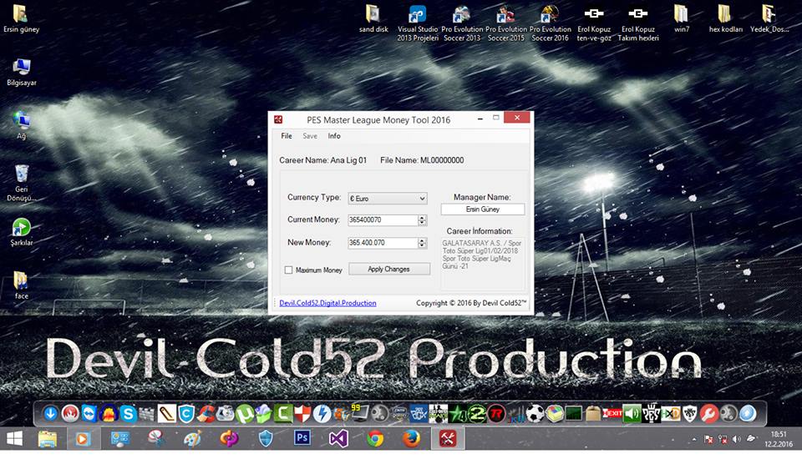
Task: Open Visual Studio 2013 Projeleri shortcut
Action: click(x=418, y=23)
